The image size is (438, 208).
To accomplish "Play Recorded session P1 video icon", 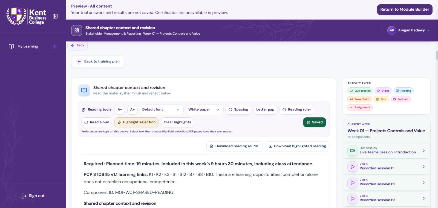I will pyautogui.click(x=353, y=167).
